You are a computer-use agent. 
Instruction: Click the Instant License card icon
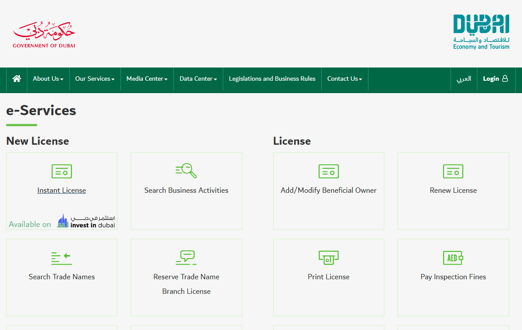coord(61,171)
